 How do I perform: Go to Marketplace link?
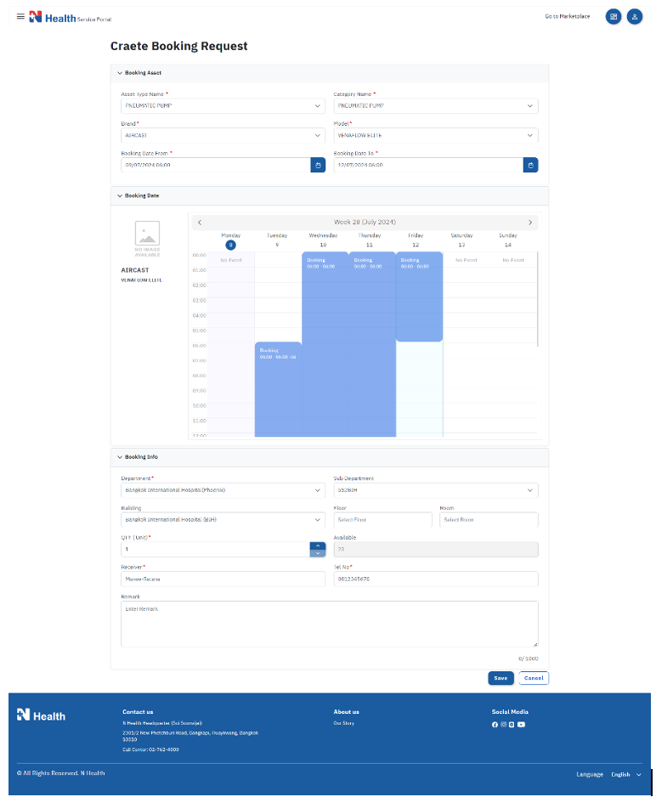[567, 17]
